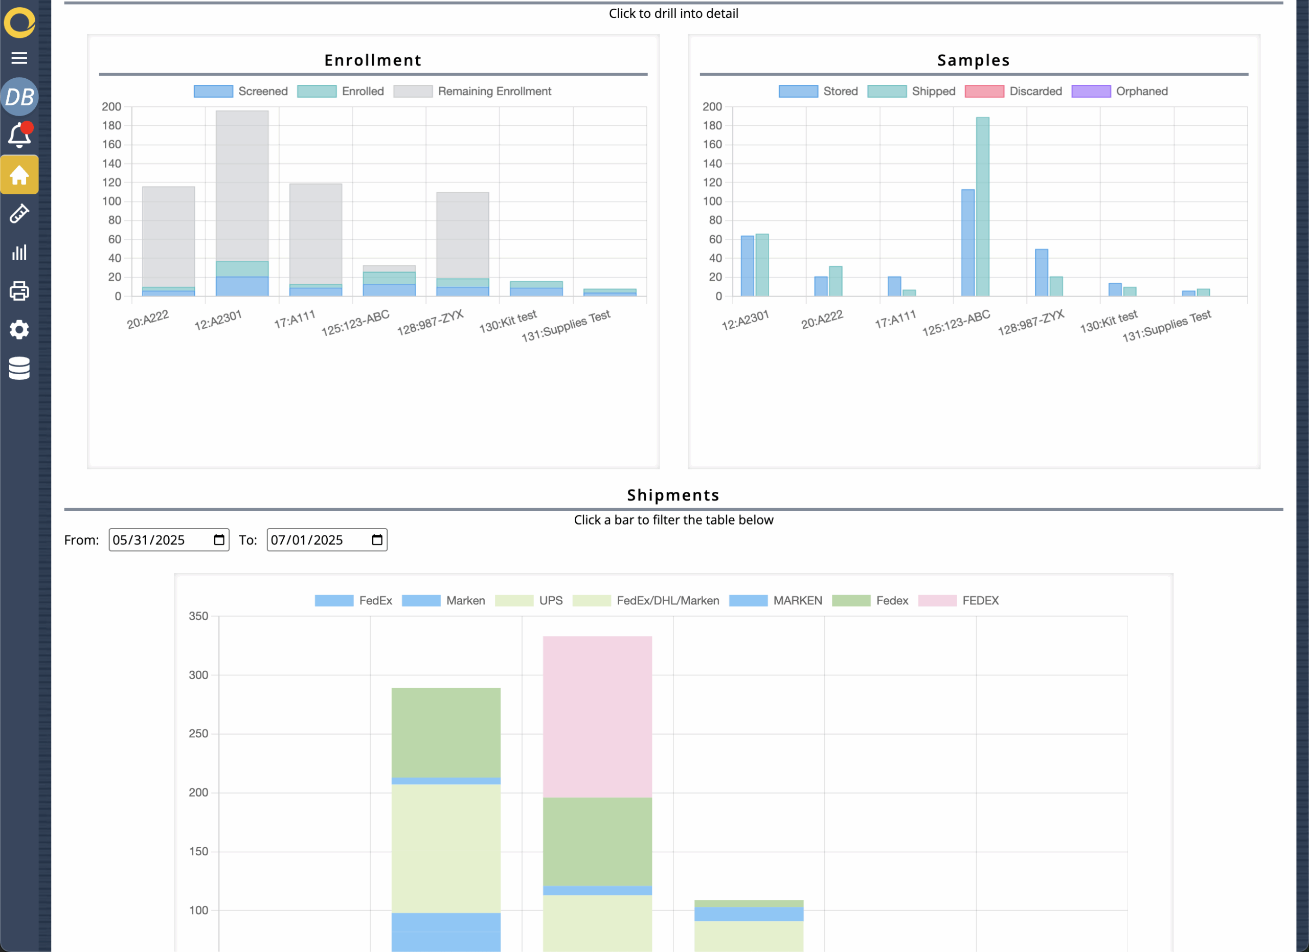
Task: Toggle Screened legend in Enrollment chart
Action: pyautogui.click(x=241, y=91)
